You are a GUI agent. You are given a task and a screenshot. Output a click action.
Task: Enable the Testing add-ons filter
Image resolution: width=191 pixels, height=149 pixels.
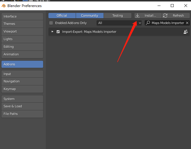pos(118,16)
